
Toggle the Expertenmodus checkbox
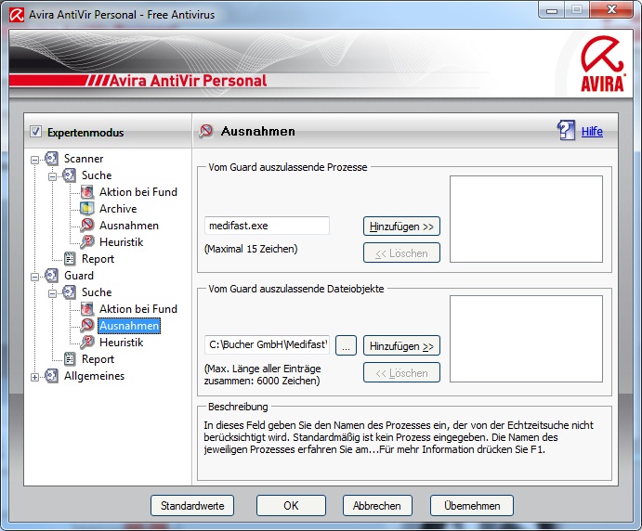(35, 132)
